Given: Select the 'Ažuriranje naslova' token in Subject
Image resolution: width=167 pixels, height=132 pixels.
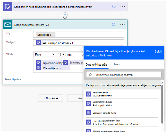Looking at the screenshot, I should coord(54,43).
